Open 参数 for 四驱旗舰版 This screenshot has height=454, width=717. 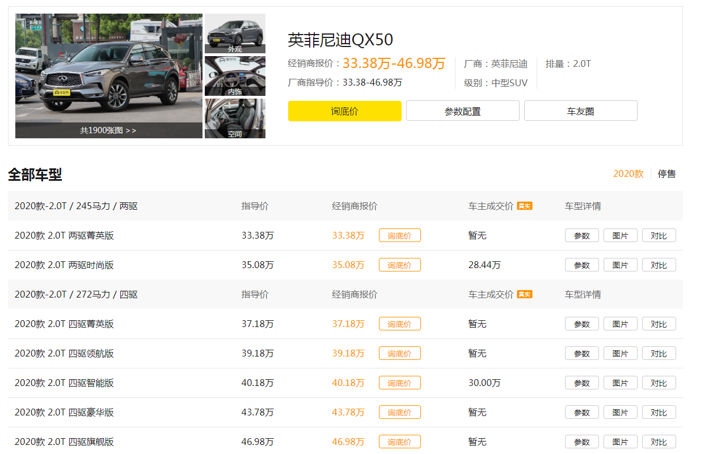[582, 442]
